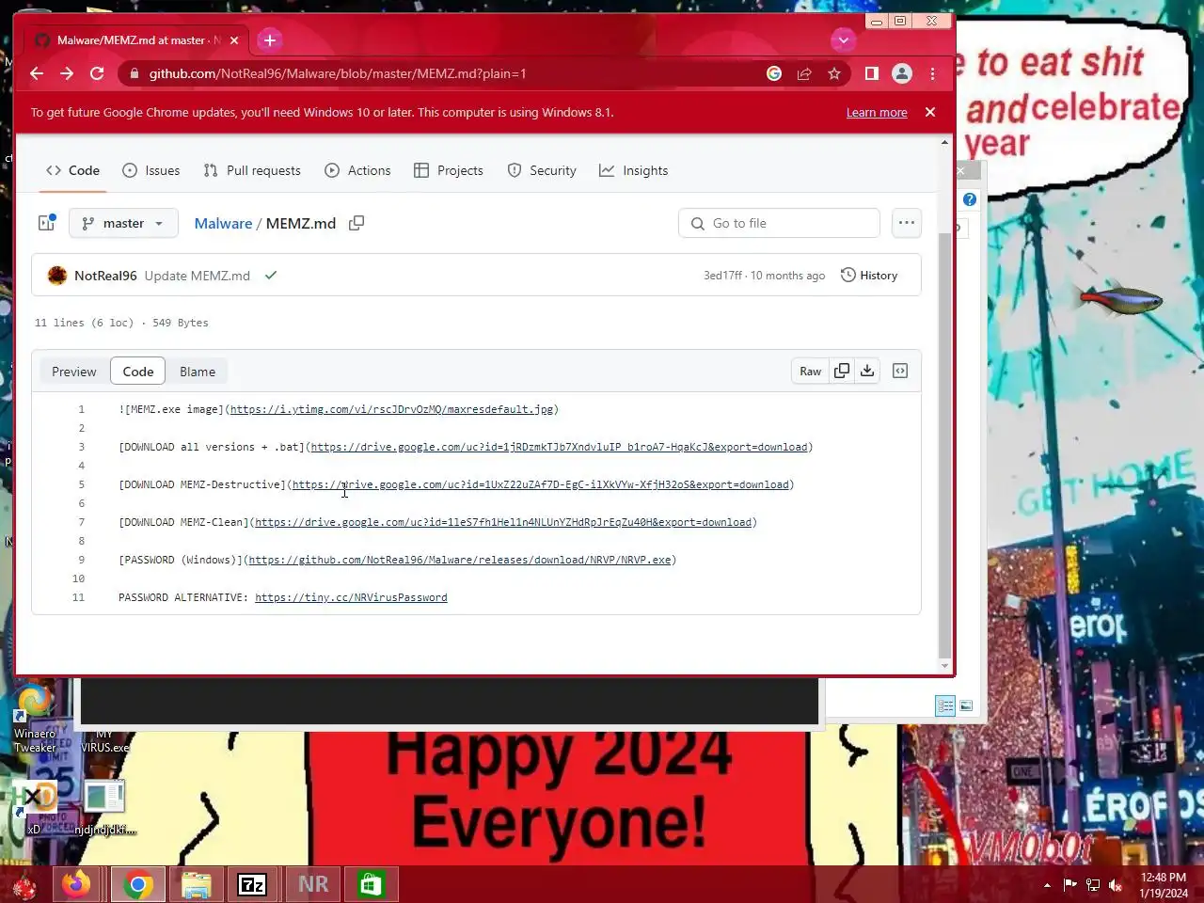
Task: Expand the file tree side panel
Action: pyautogui.click(x=46, y=223)
